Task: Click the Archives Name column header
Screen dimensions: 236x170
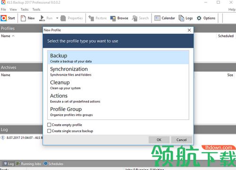Action: 6,75
